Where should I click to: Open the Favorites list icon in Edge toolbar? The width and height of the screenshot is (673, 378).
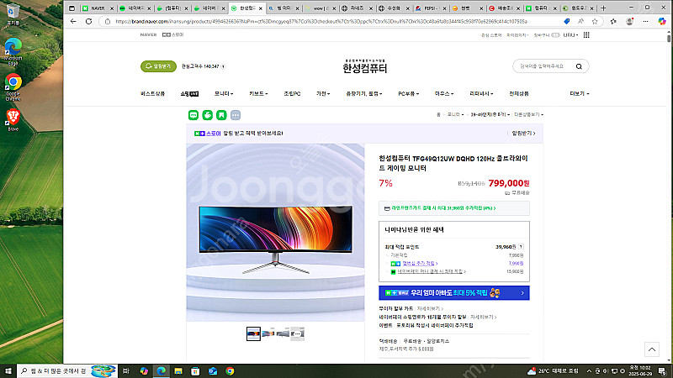pos(613,22)
